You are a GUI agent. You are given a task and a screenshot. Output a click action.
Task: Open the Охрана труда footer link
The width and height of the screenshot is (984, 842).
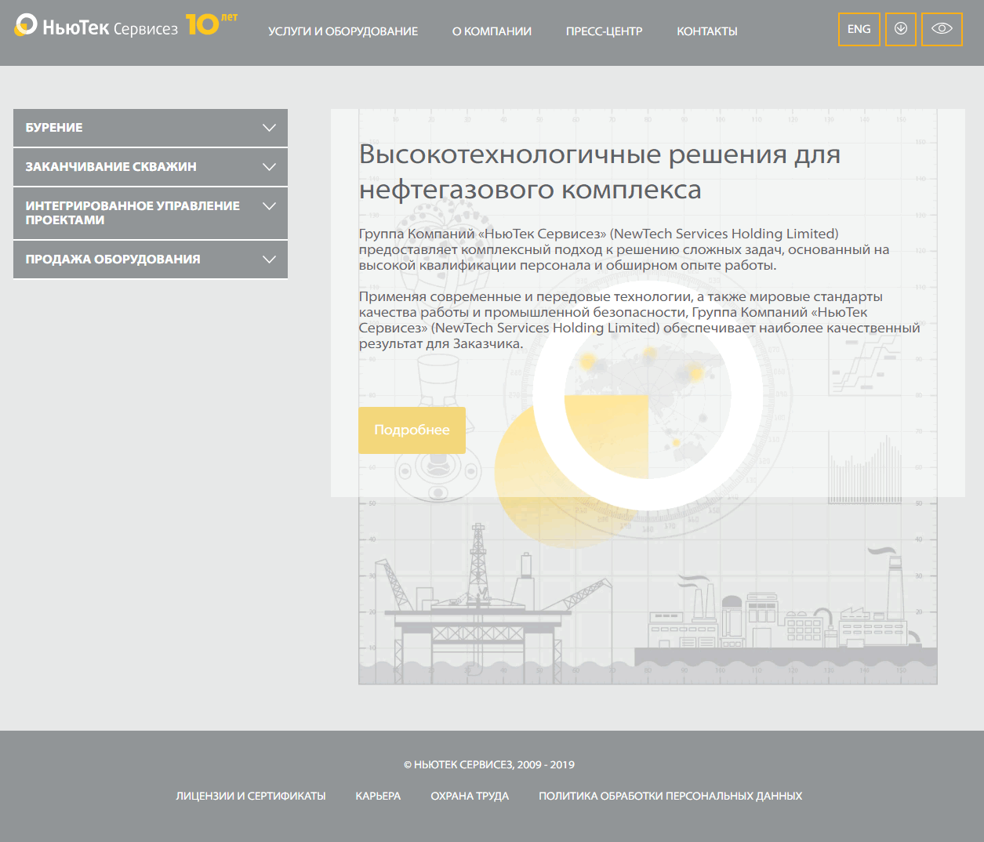470,796
